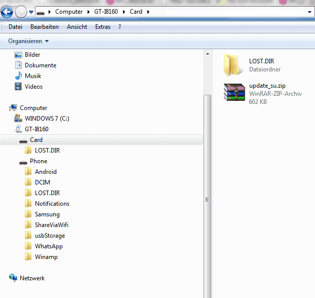This screenshot has width=315, height=298.
Task: Select Card label in the tree
Action: [36, 140]
